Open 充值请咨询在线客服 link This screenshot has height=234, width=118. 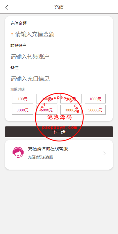tap(48, 149)
